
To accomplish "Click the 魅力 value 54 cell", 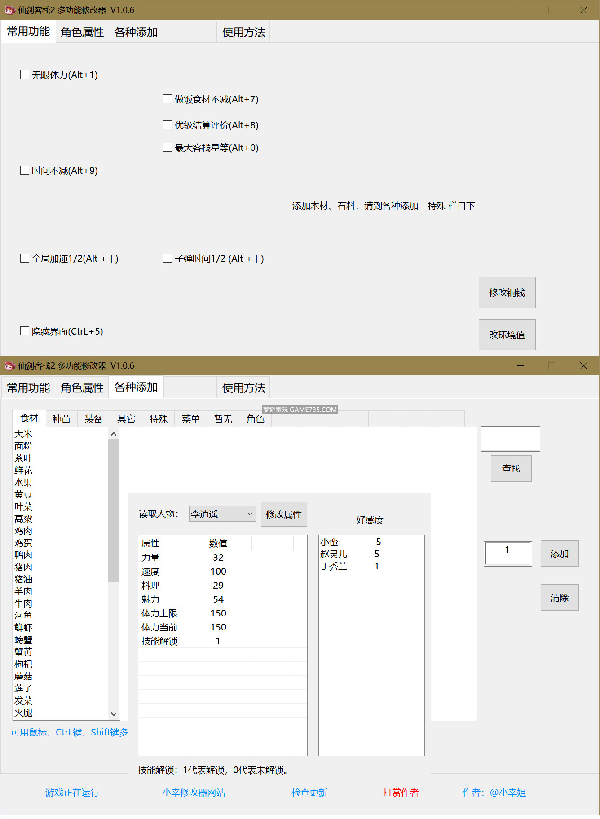I will coord(218,599).
